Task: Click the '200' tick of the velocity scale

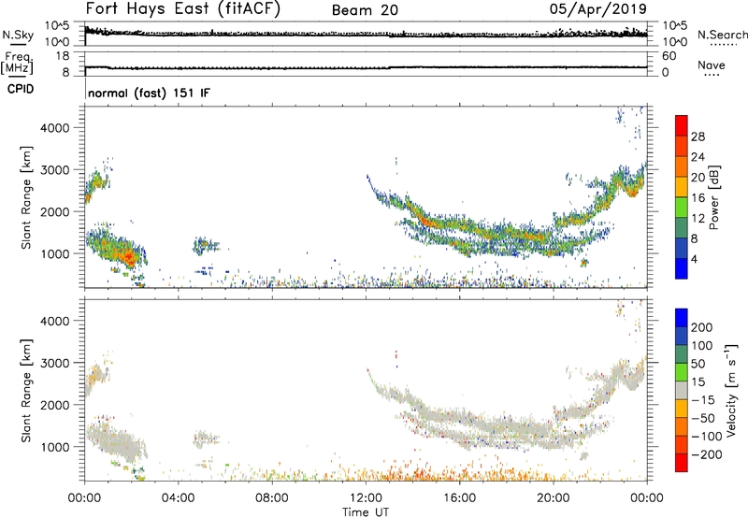Action: point(702,327)
